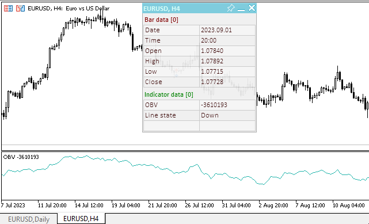Click the 2 Aug 20:00 time axis label
The height and width of the screenshot is (224, 369).
point(273,206)
